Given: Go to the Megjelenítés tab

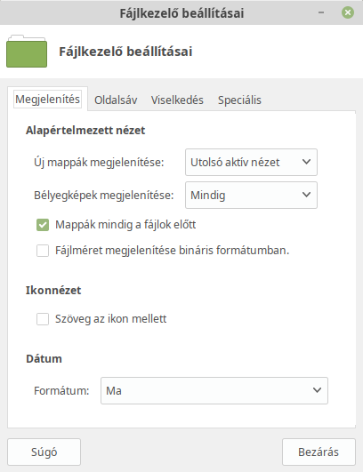Looking at the screenshot, I should tap(47, 100).
